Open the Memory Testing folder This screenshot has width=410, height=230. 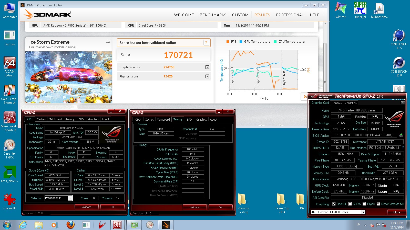coord(243,203)
